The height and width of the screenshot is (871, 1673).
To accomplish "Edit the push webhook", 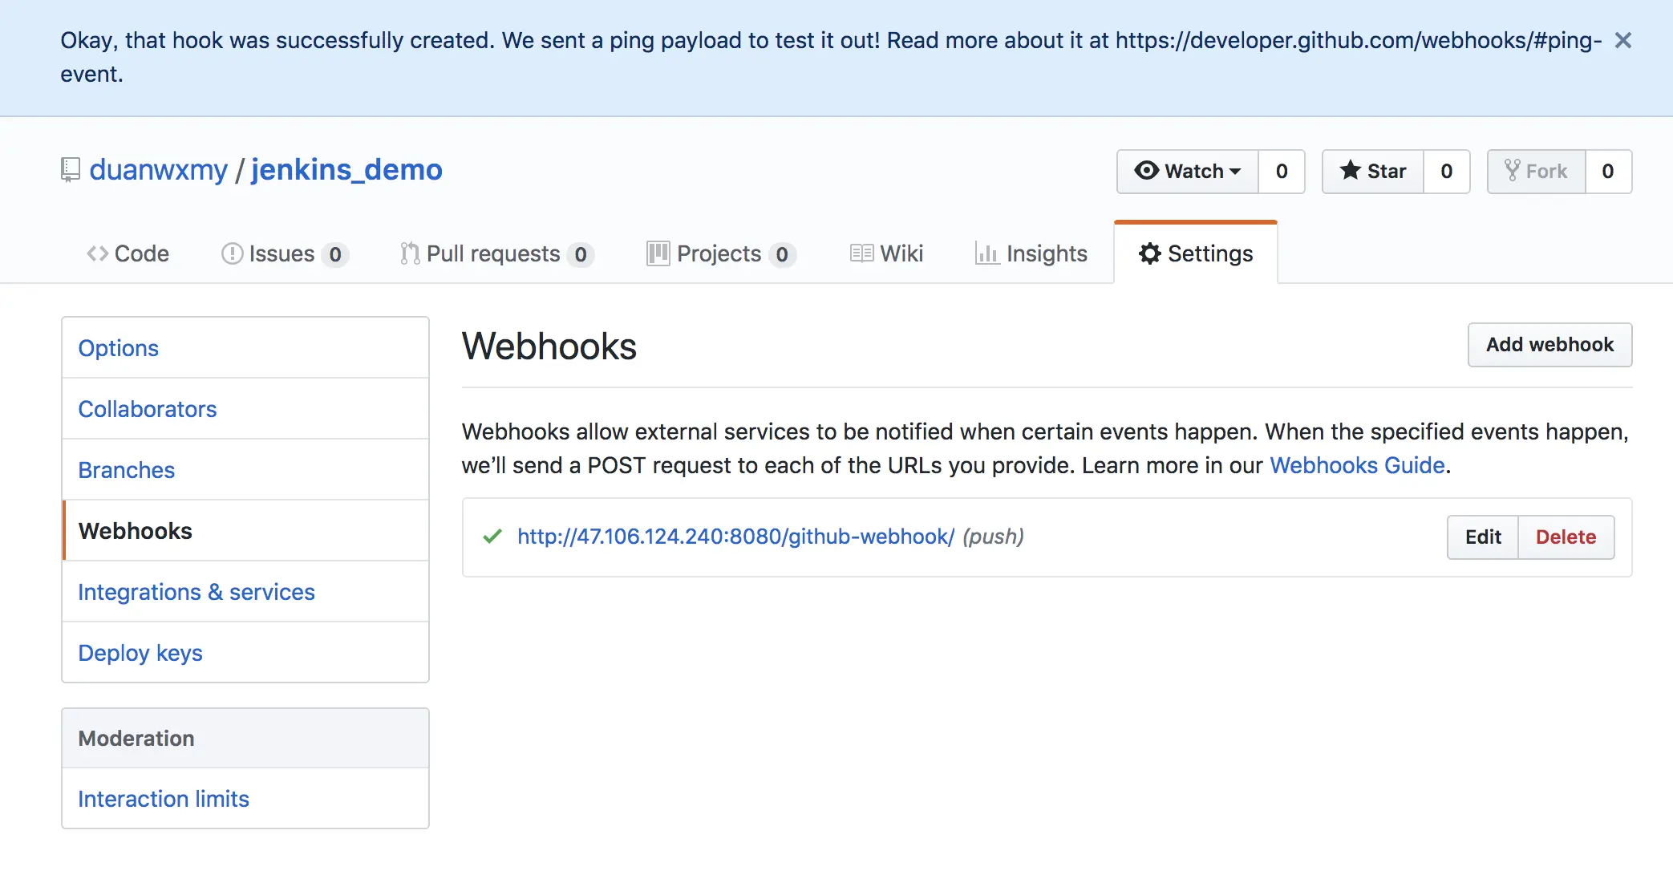I will click(x=1483, y=537).
